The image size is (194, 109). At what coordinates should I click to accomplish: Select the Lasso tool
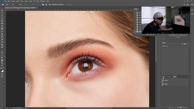(2, 15)
